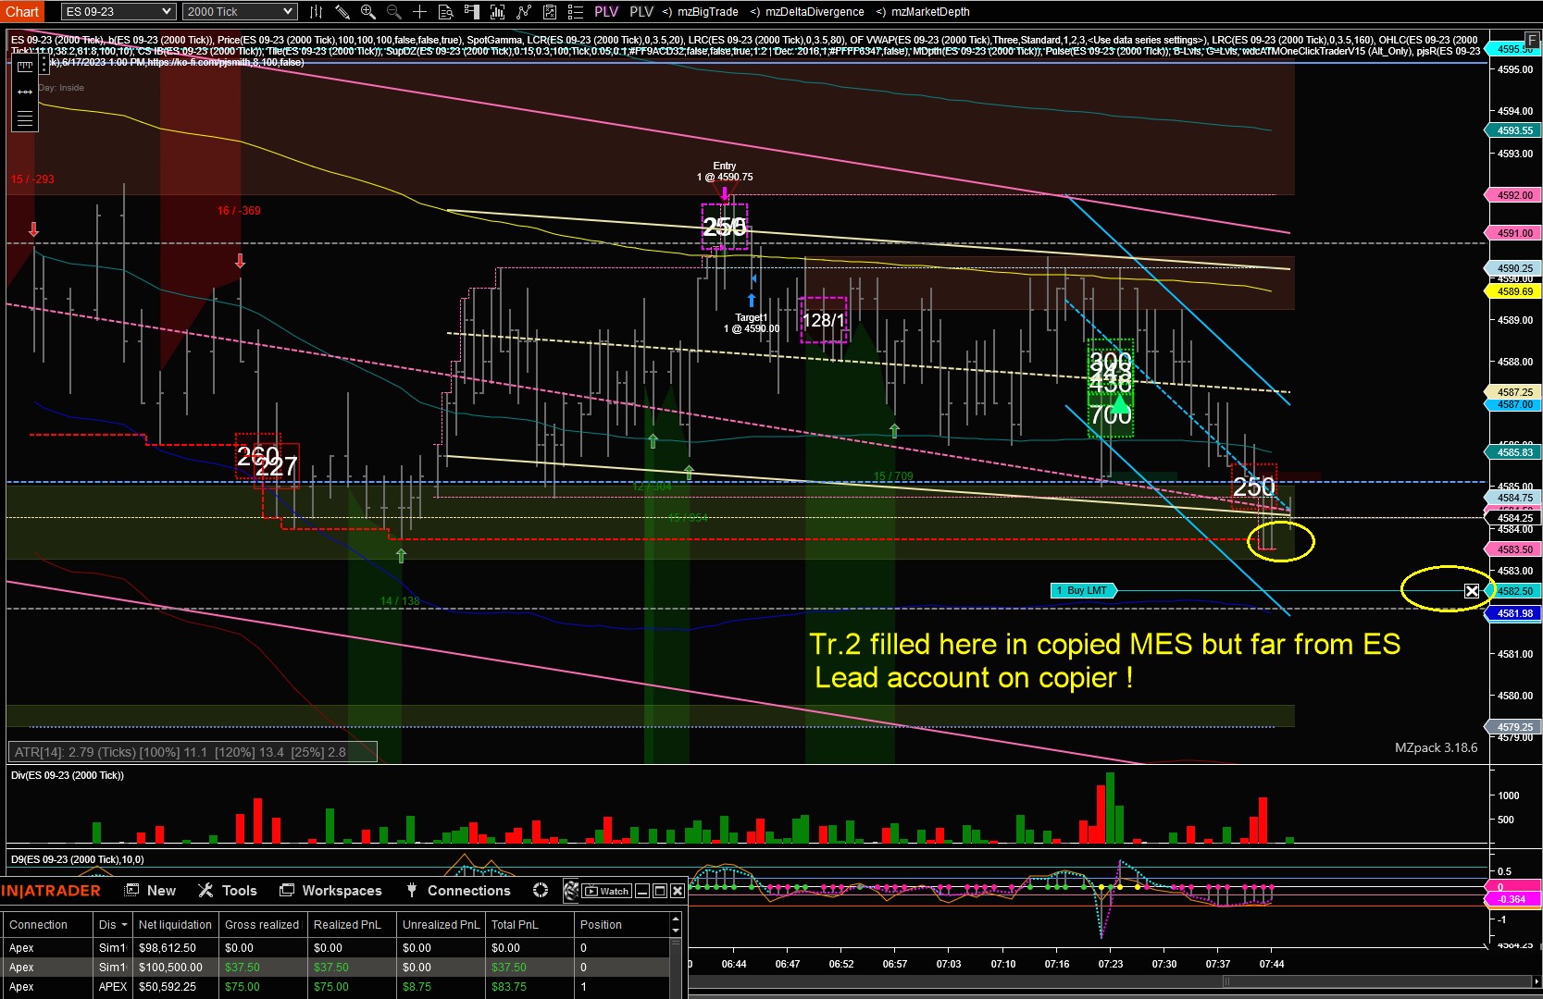1543x999 pixels.
Task: Open the Workspaces menu in NinjaTrader
Action: (331, 891)
